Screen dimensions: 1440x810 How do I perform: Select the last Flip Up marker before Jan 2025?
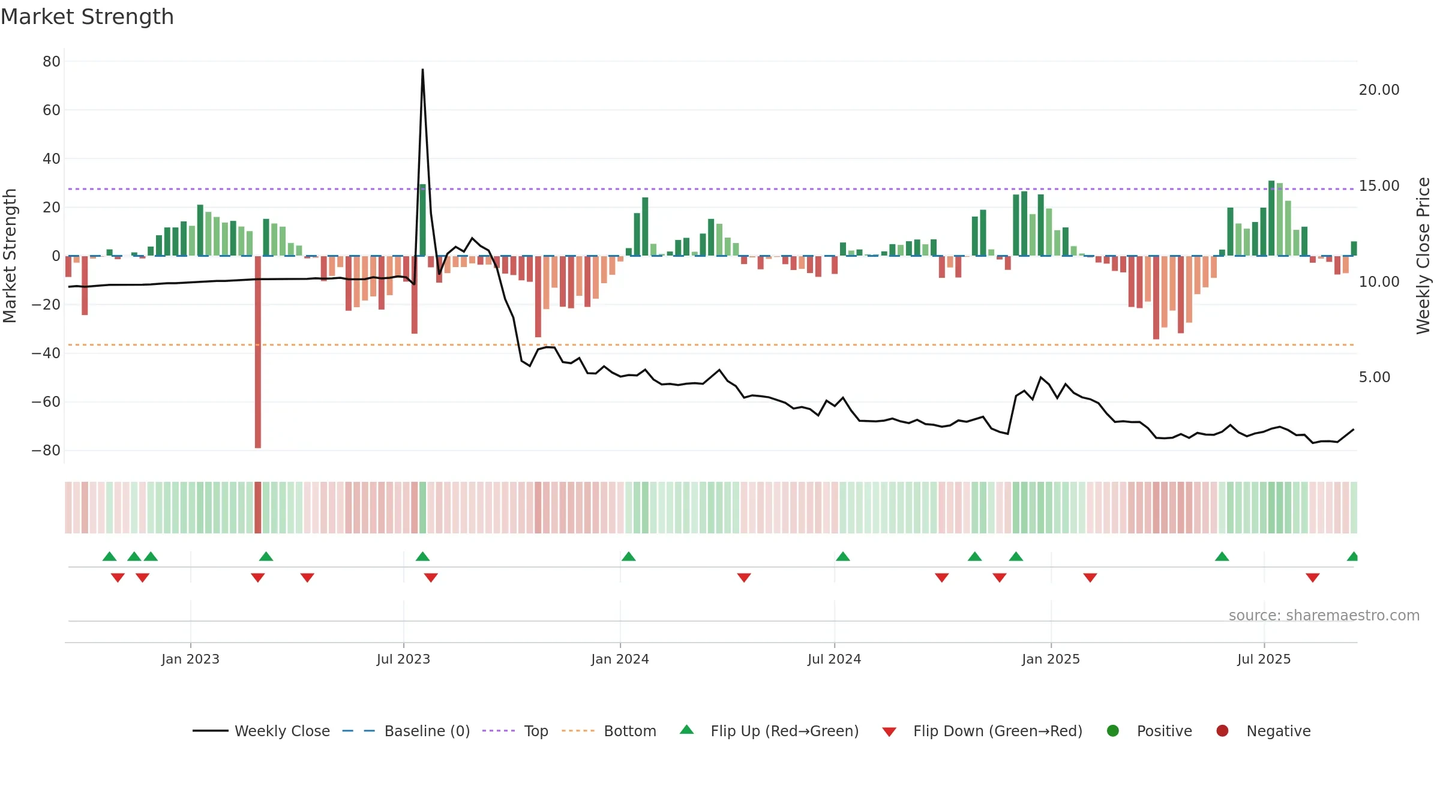(x=1016, y=556)
